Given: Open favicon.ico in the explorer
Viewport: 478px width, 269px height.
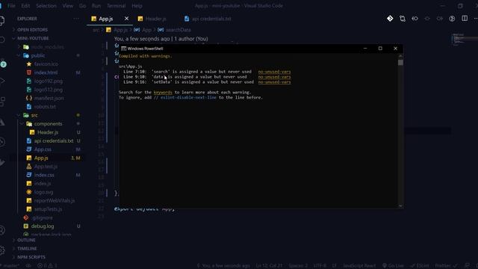Looking at the screenshot, I should [46, 64].
